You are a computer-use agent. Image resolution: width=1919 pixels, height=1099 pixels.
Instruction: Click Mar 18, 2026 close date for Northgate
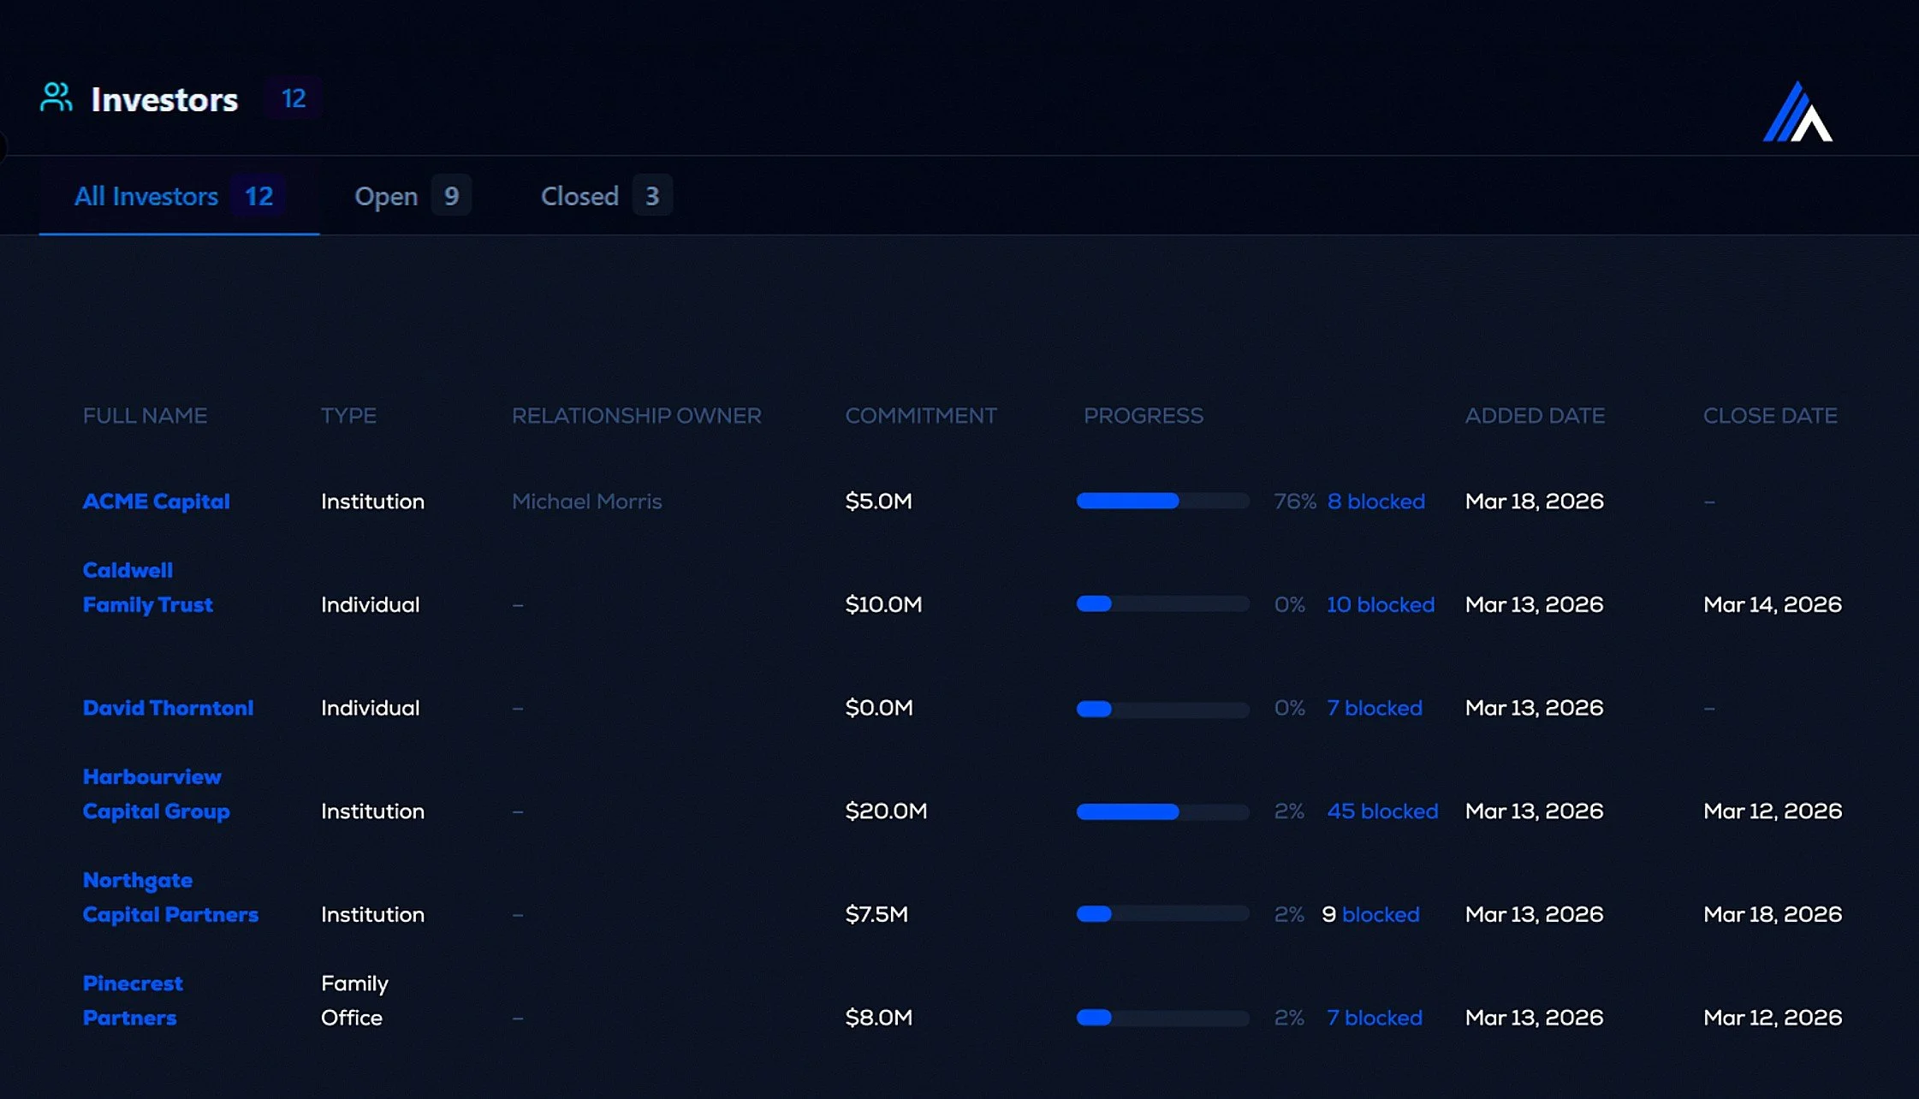pos(1773,914)
